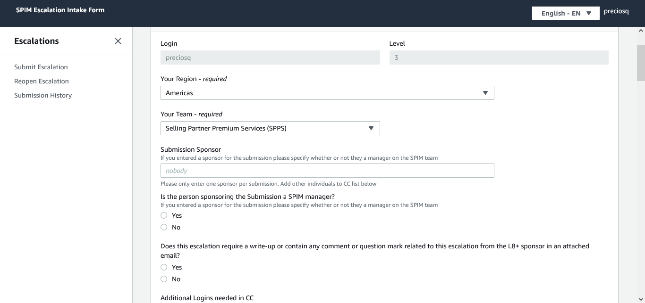Click the disabled Level field

tap(499, 57)
